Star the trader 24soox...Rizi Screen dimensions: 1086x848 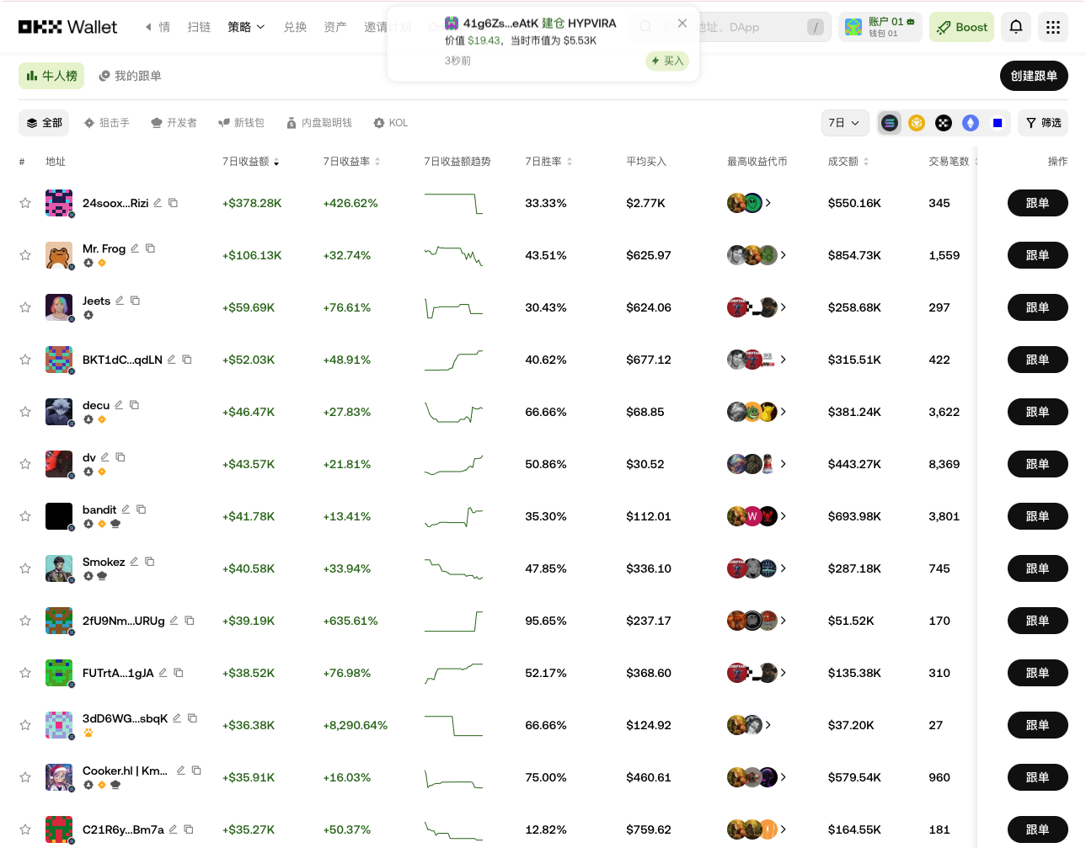point(25,203)
